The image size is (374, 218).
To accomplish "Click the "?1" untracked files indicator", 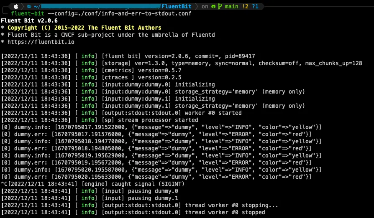I will click(x=255, y=6).
